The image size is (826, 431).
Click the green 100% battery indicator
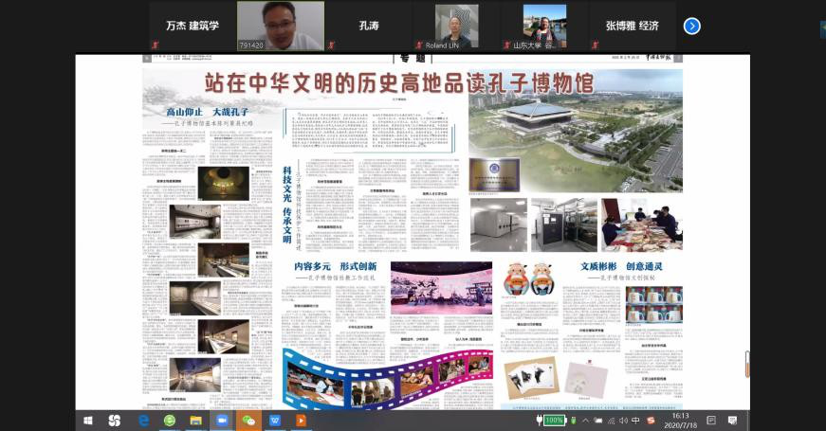[x=554, y=420]
